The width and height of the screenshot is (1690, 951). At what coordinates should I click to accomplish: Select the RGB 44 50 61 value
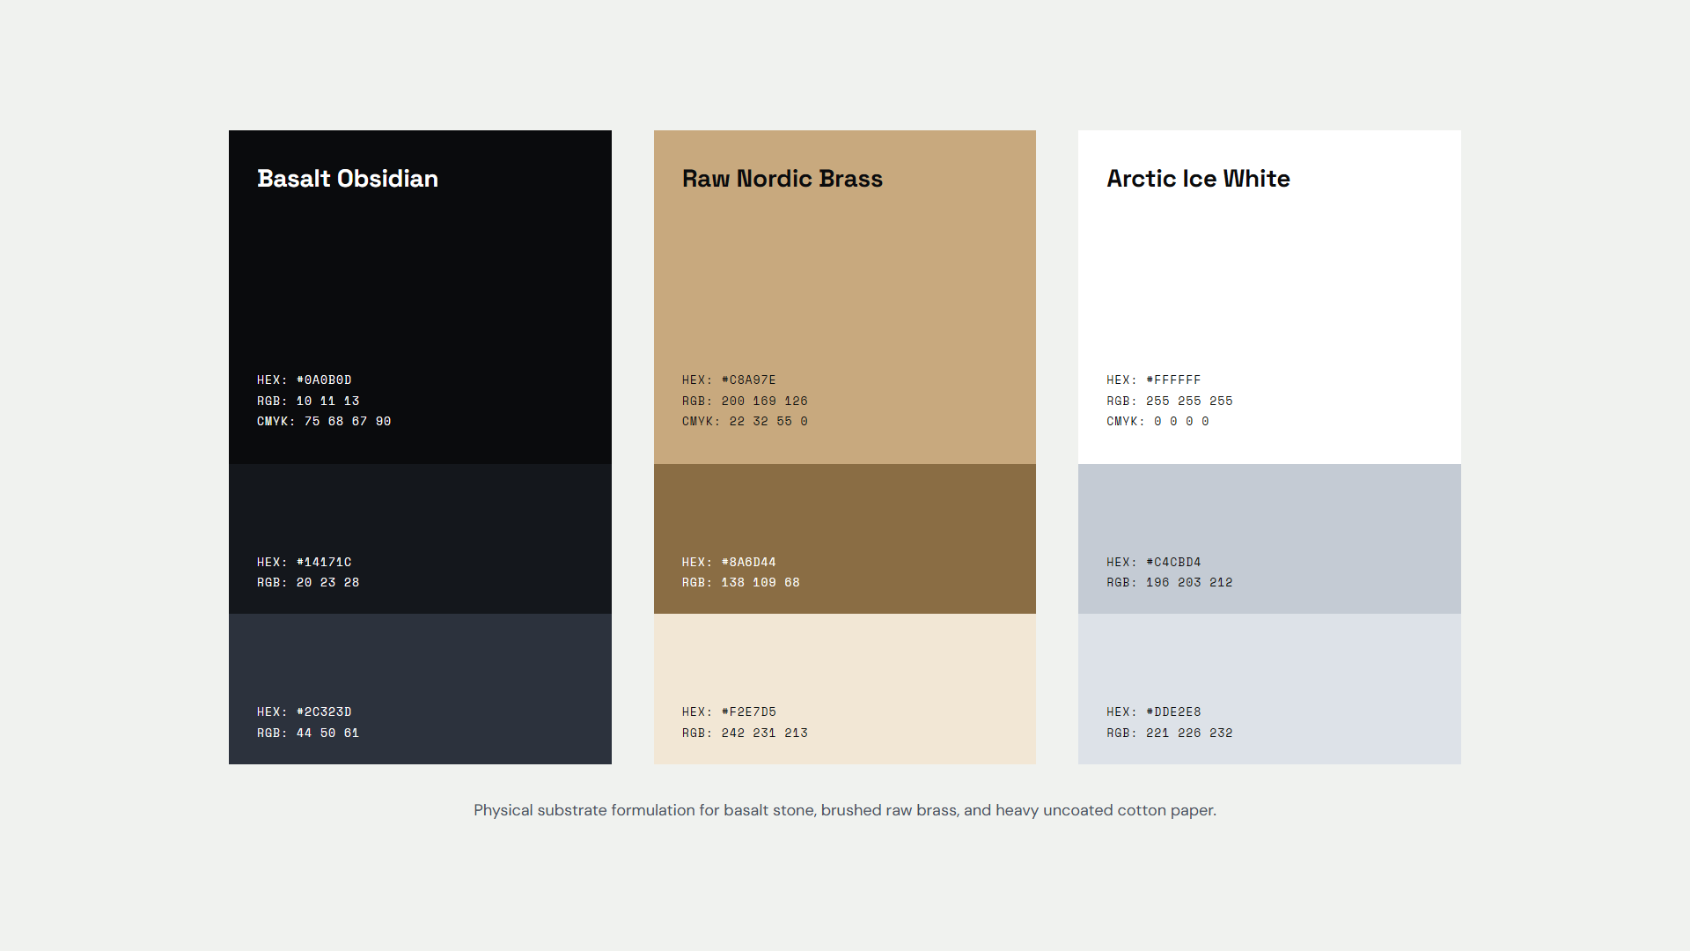click(x=308, y=734)
